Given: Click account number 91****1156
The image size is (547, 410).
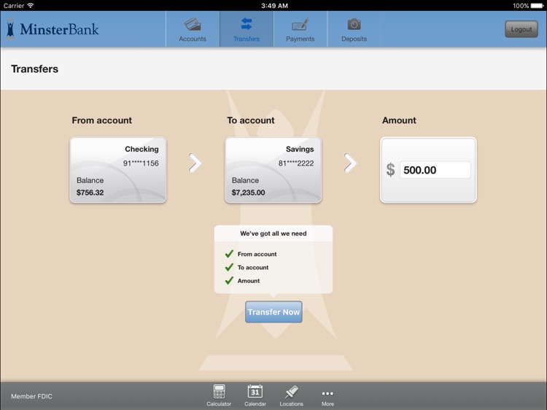Looking at the screenshot, I should (141, 163).
